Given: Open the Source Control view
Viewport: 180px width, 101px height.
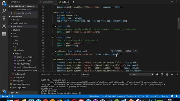Looking at the screenshot, I should pos(4,18).
